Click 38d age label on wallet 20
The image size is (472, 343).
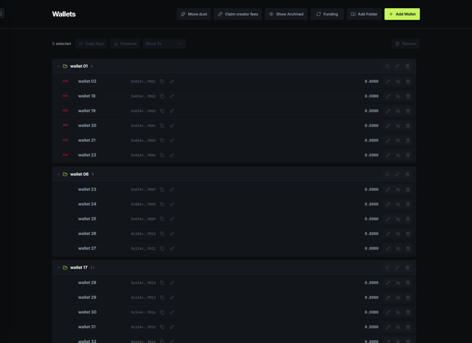tap(65, 126)
